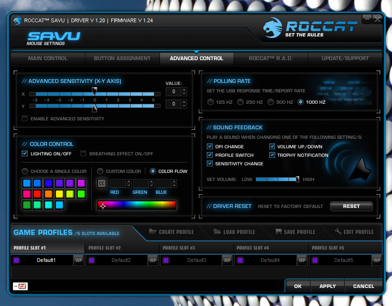
Task: Select Choose a Single Color option
Action: 25,171
